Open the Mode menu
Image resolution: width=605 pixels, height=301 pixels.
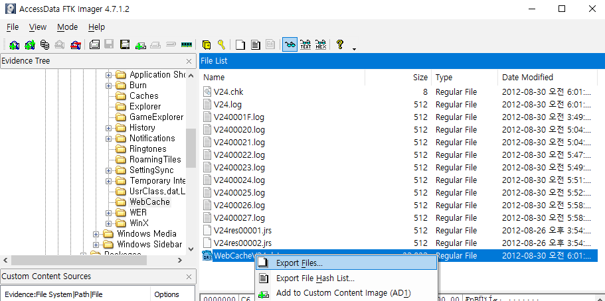point(68,27)
